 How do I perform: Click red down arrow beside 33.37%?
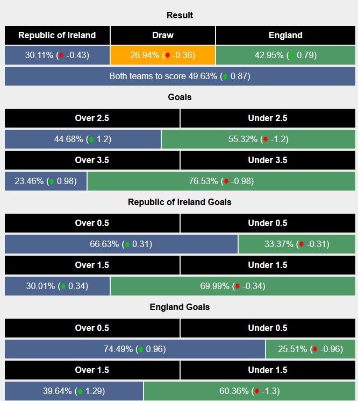301,244
